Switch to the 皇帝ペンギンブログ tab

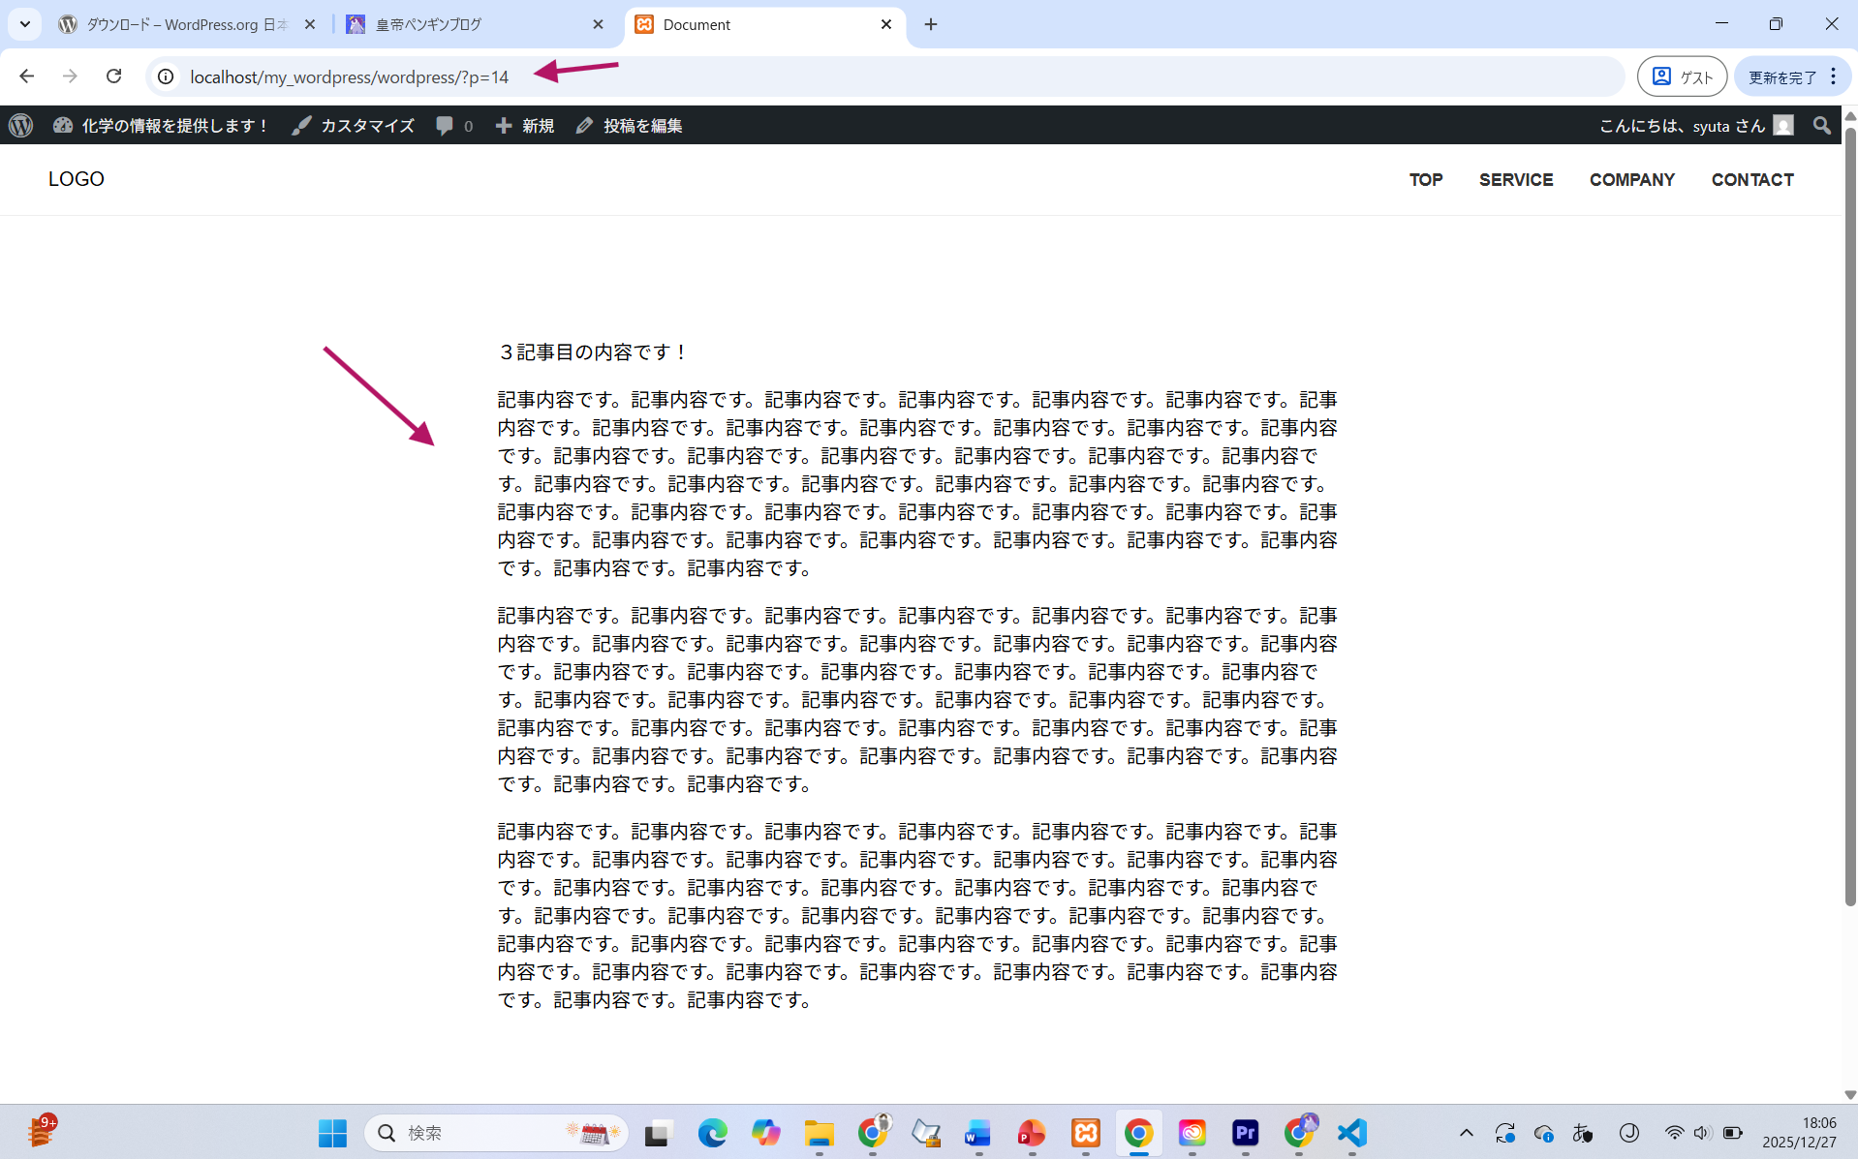(475, 24)
